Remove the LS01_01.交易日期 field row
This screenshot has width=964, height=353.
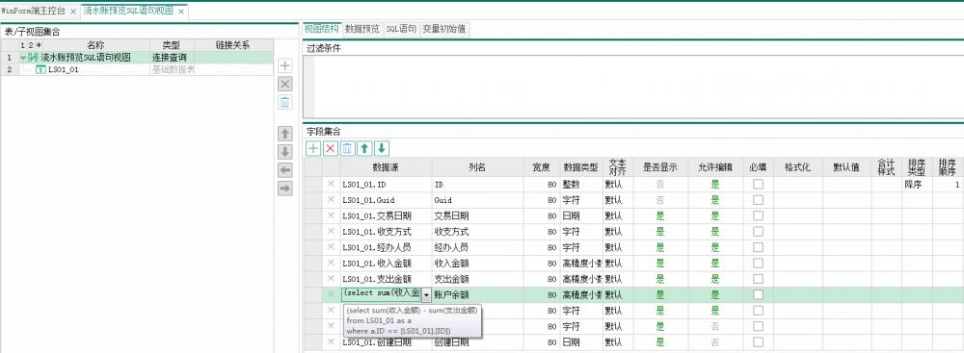pyautogui.click(x=331, y=215)
